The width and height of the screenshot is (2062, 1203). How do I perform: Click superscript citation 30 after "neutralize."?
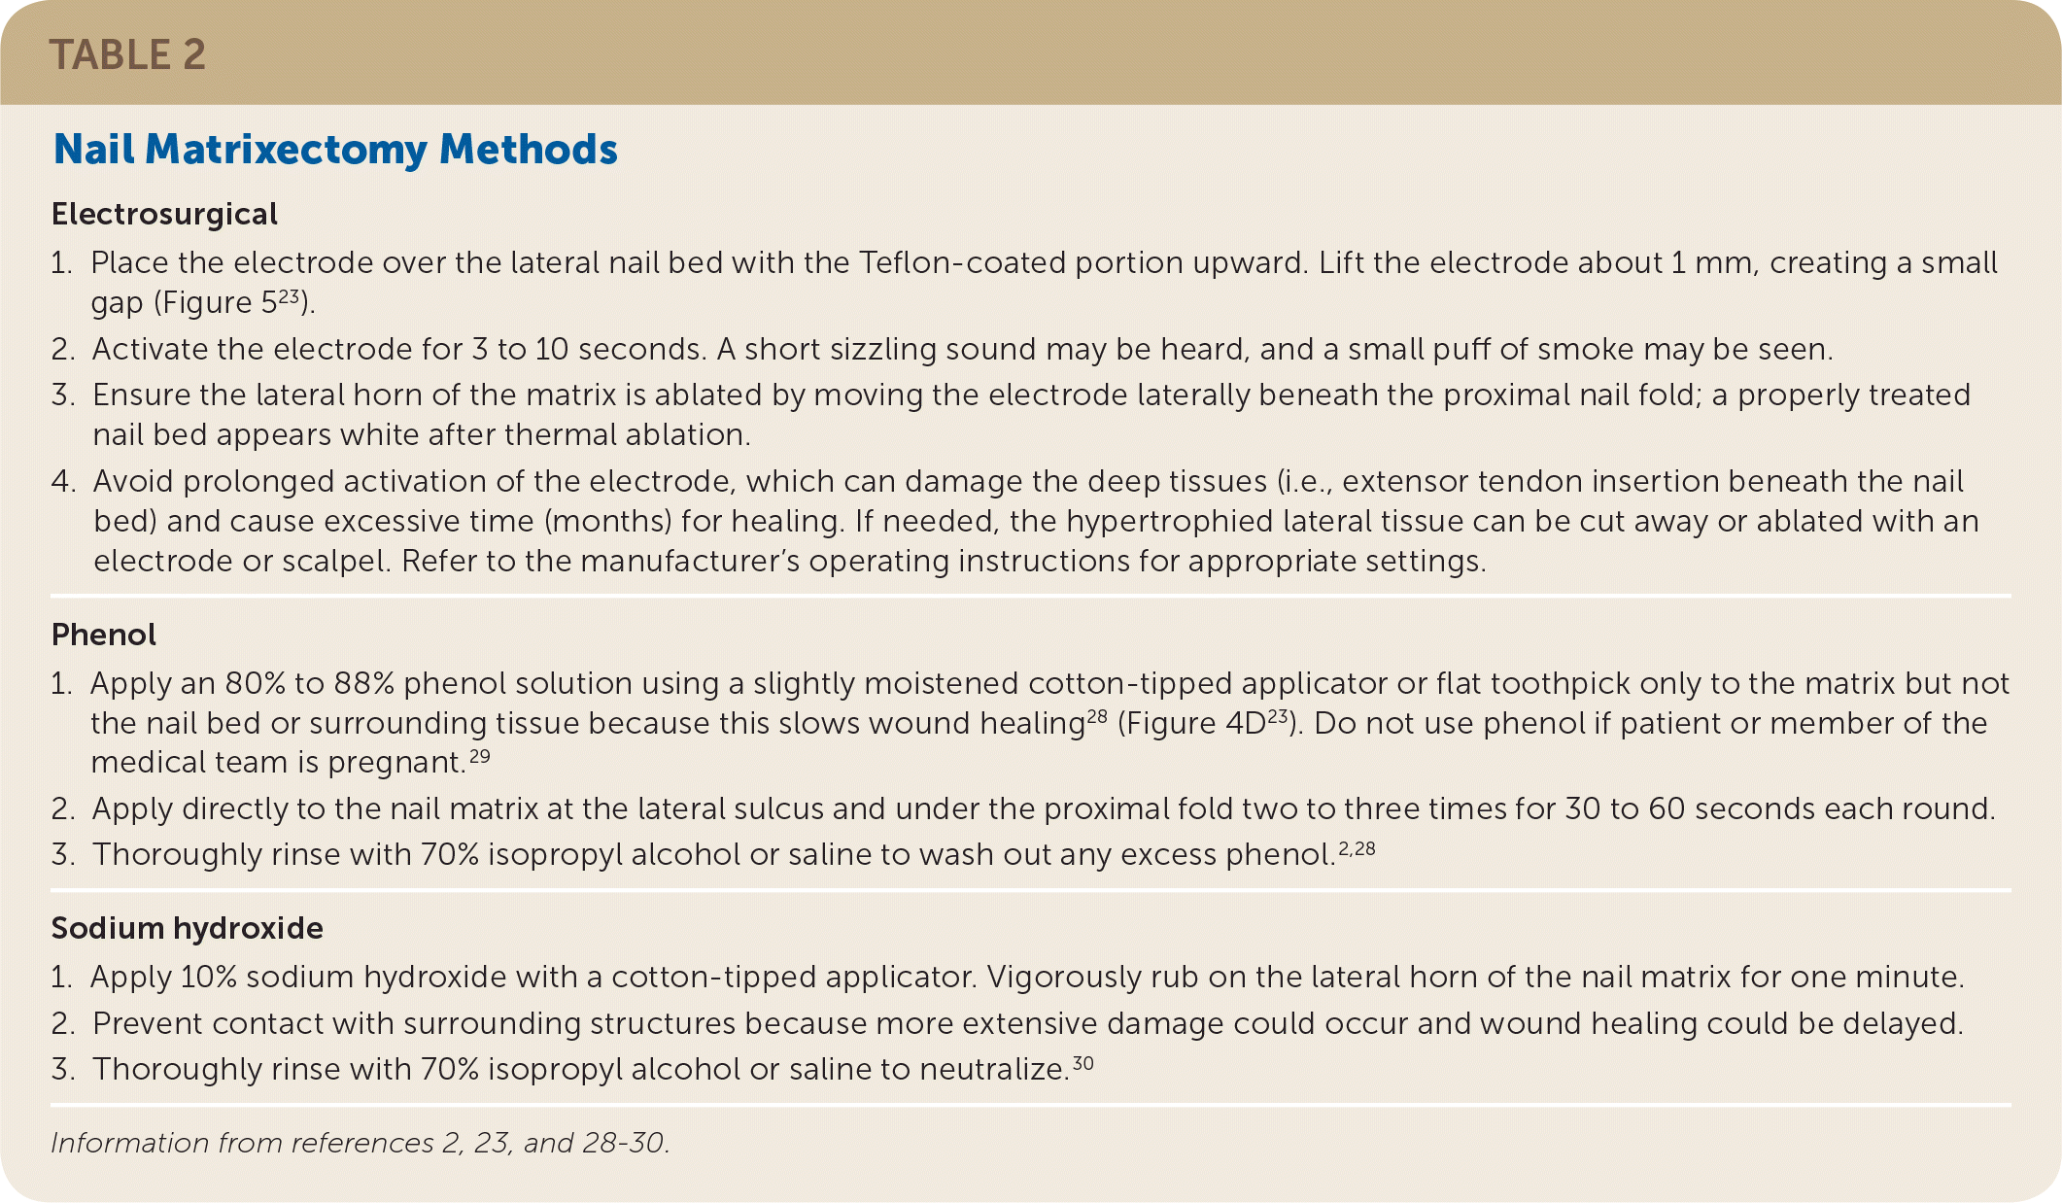pos(1083,1063)
